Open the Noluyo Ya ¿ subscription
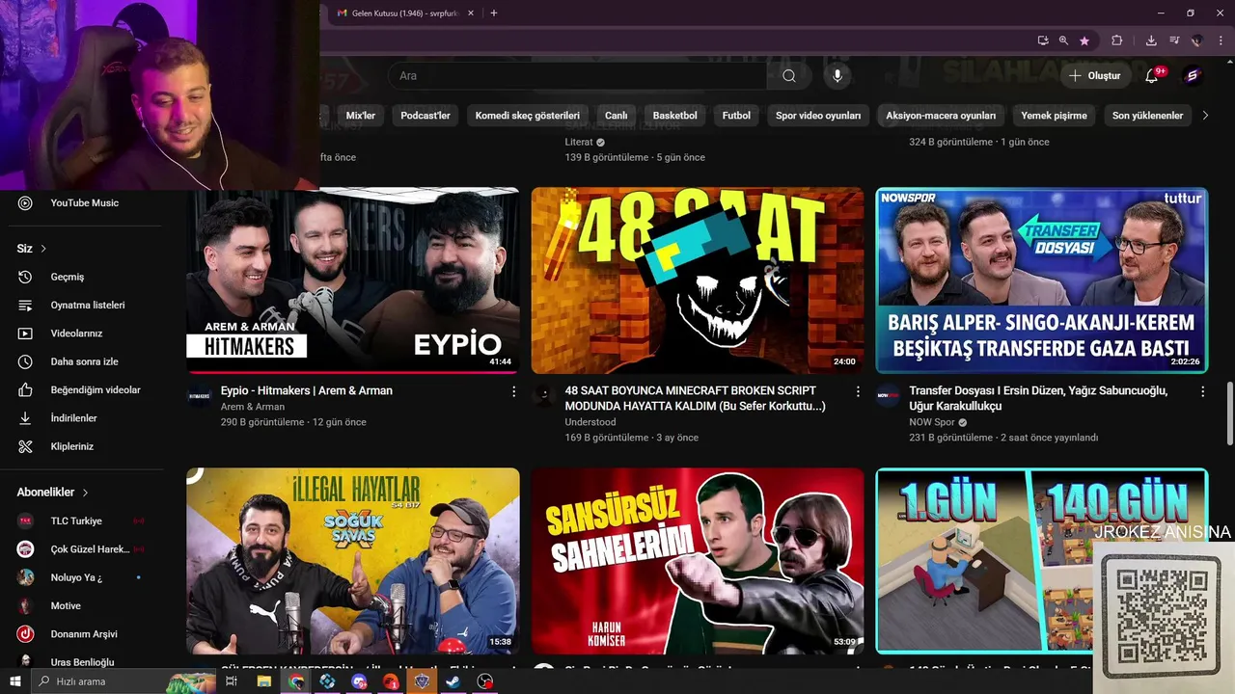The height and width of the screenshot is (694, 1235). [x=76, y=577]
